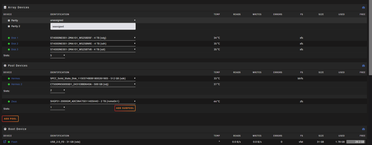
Task: Click the Array Devices section icon
Action: (x=5, y=7)
